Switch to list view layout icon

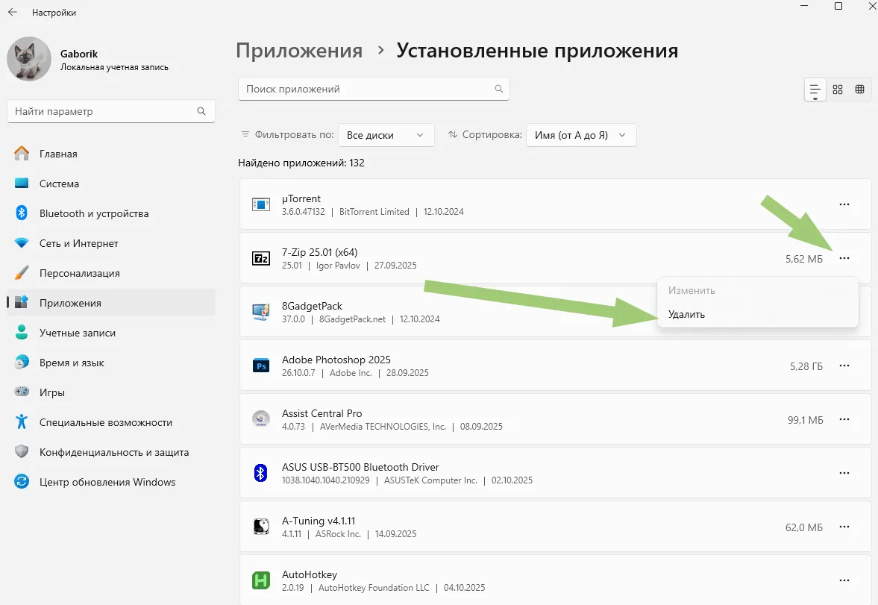tap(815, 89)
